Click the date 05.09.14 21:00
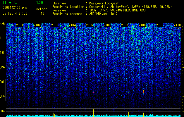184x117 pixels. point(15,13)
